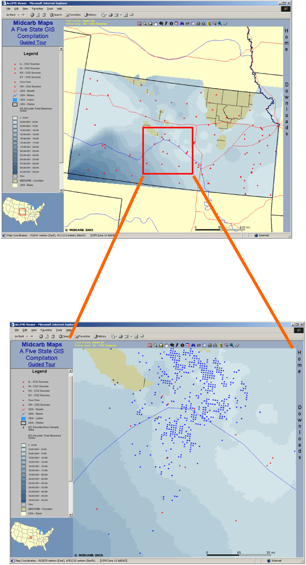The image size is (306, 565).
Task: Click 'USA - Roads' legend entry in zoomed-in window
Action: pyautogui.click(x=35, y=409)
